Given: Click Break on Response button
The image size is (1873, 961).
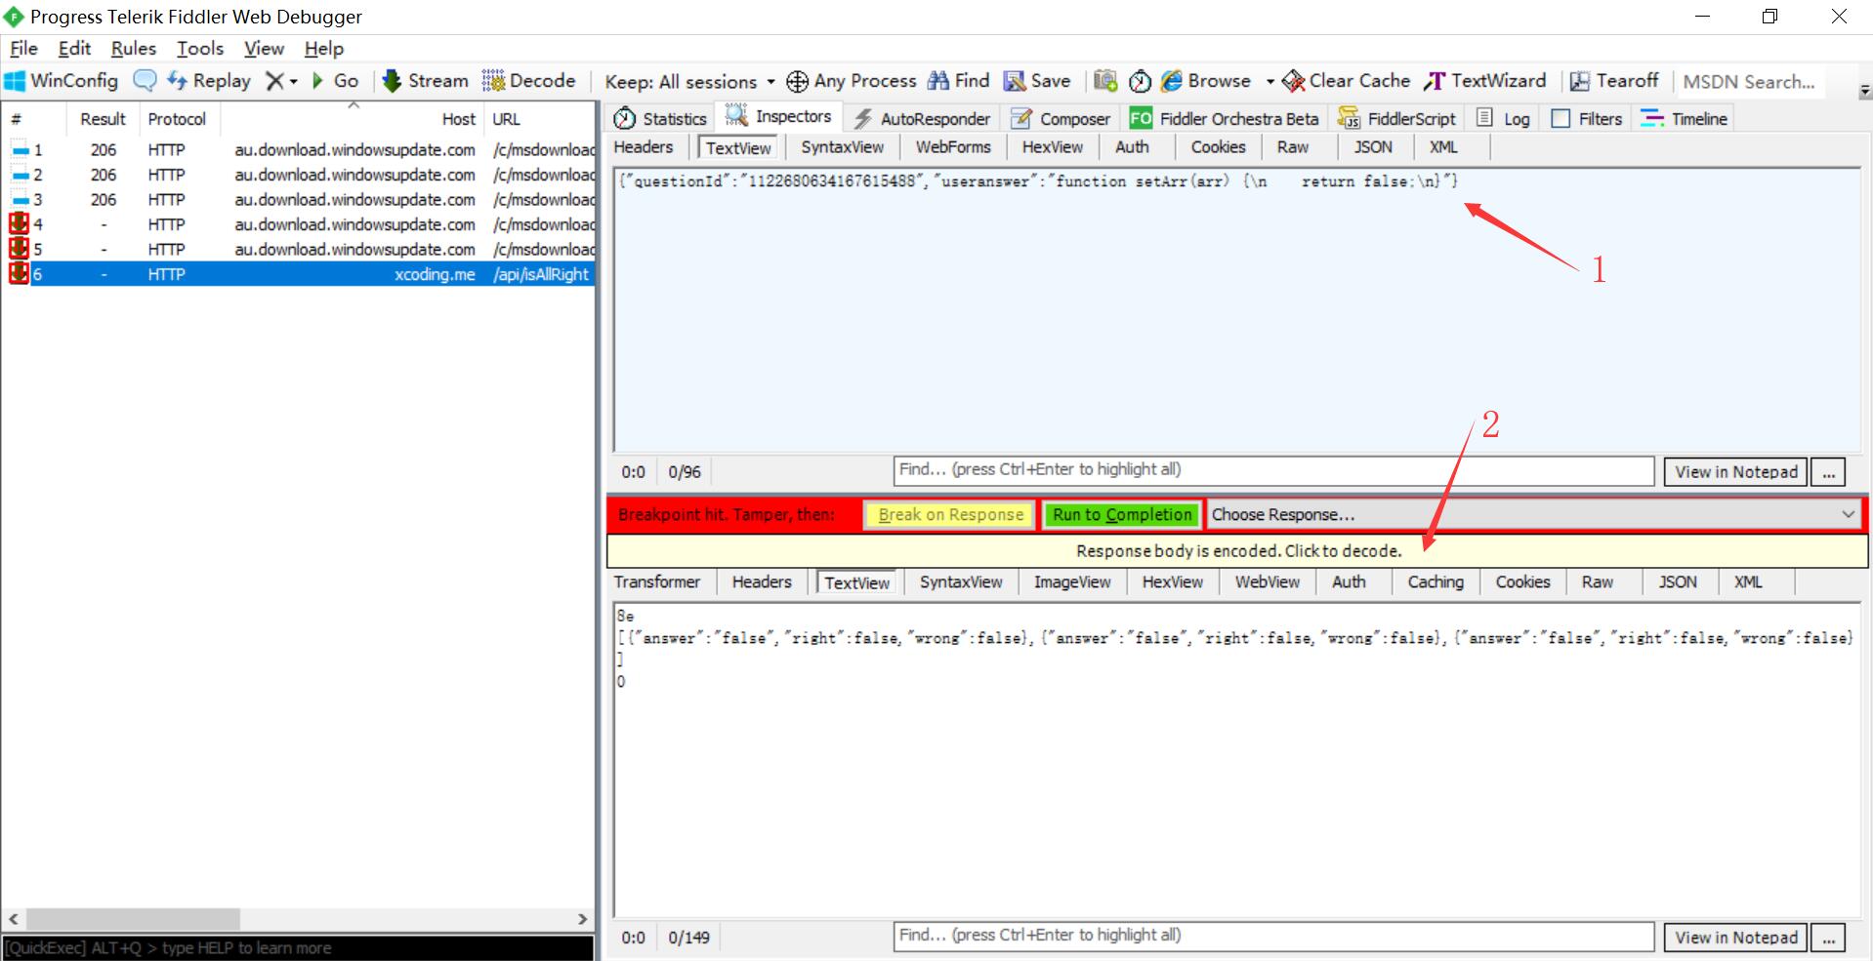Looking at the screenshot, I should tap(950, 514).
